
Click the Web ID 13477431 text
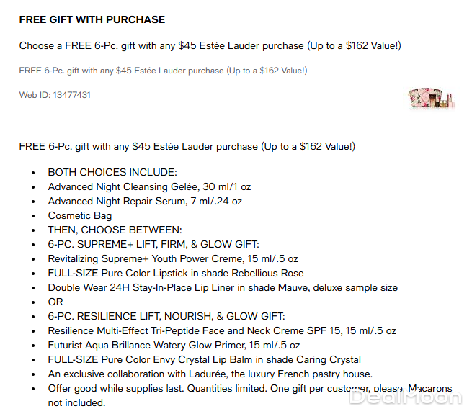(x=55, y=95)
